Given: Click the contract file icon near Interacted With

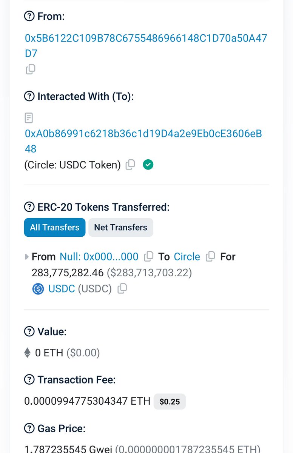Looking at the screenshot, I should 29,118.
